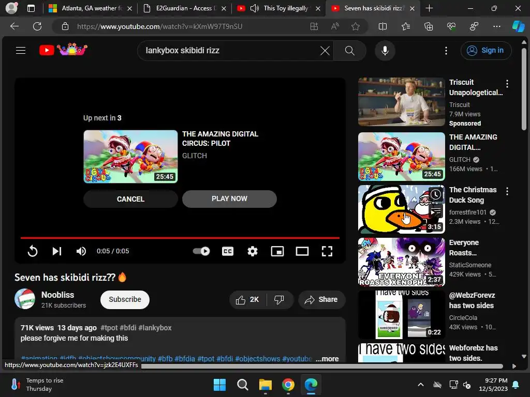Viewport: 530px width, 397px height.
Task: Toggle autoplay switch in player
Action: [x=201, y=251]
